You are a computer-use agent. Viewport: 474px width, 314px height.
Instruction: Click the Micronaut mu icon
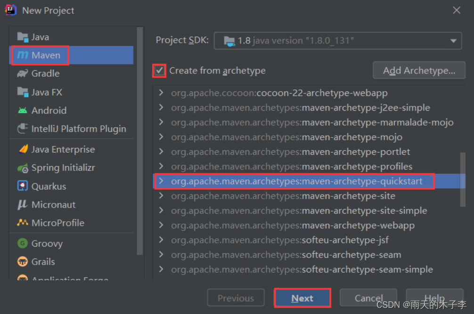click(x=23, y=205)
